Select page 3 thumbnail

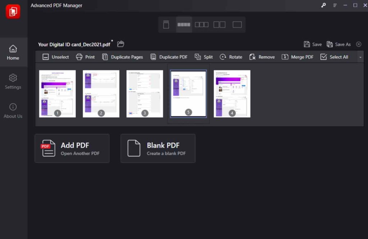(145, 94)
